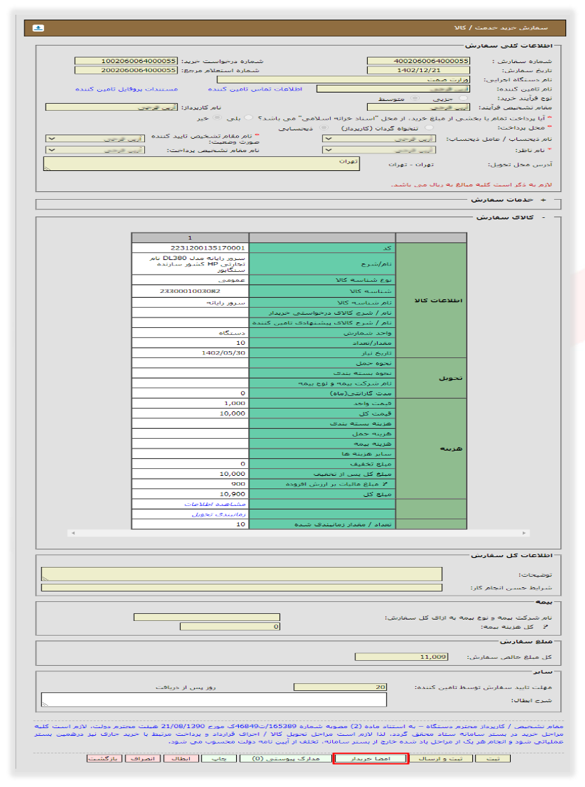This screenshot has height=787, width=585.
Task: Open the نام ذیحساب / عامل ذیحساب dropdown
Action: pos(379,139)
